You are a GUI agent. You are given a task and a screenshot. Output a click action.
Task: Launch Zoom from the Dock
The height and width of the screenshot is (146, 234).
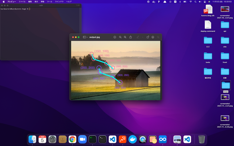pos(82,139)
